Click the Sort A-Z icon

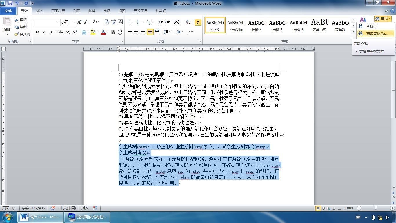coord(188,22)
